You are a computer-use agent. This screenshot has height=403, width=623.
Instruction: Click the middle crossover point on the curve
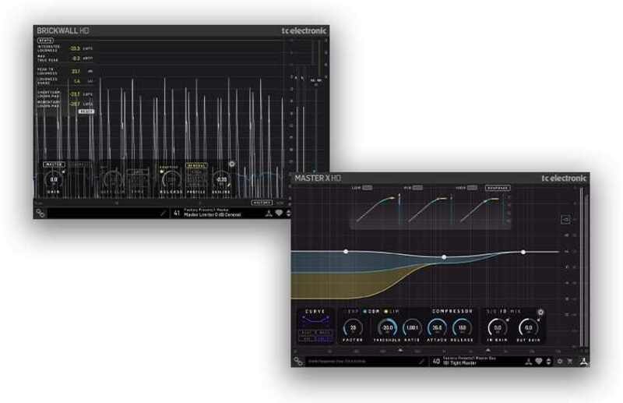(x=445, y=256)
